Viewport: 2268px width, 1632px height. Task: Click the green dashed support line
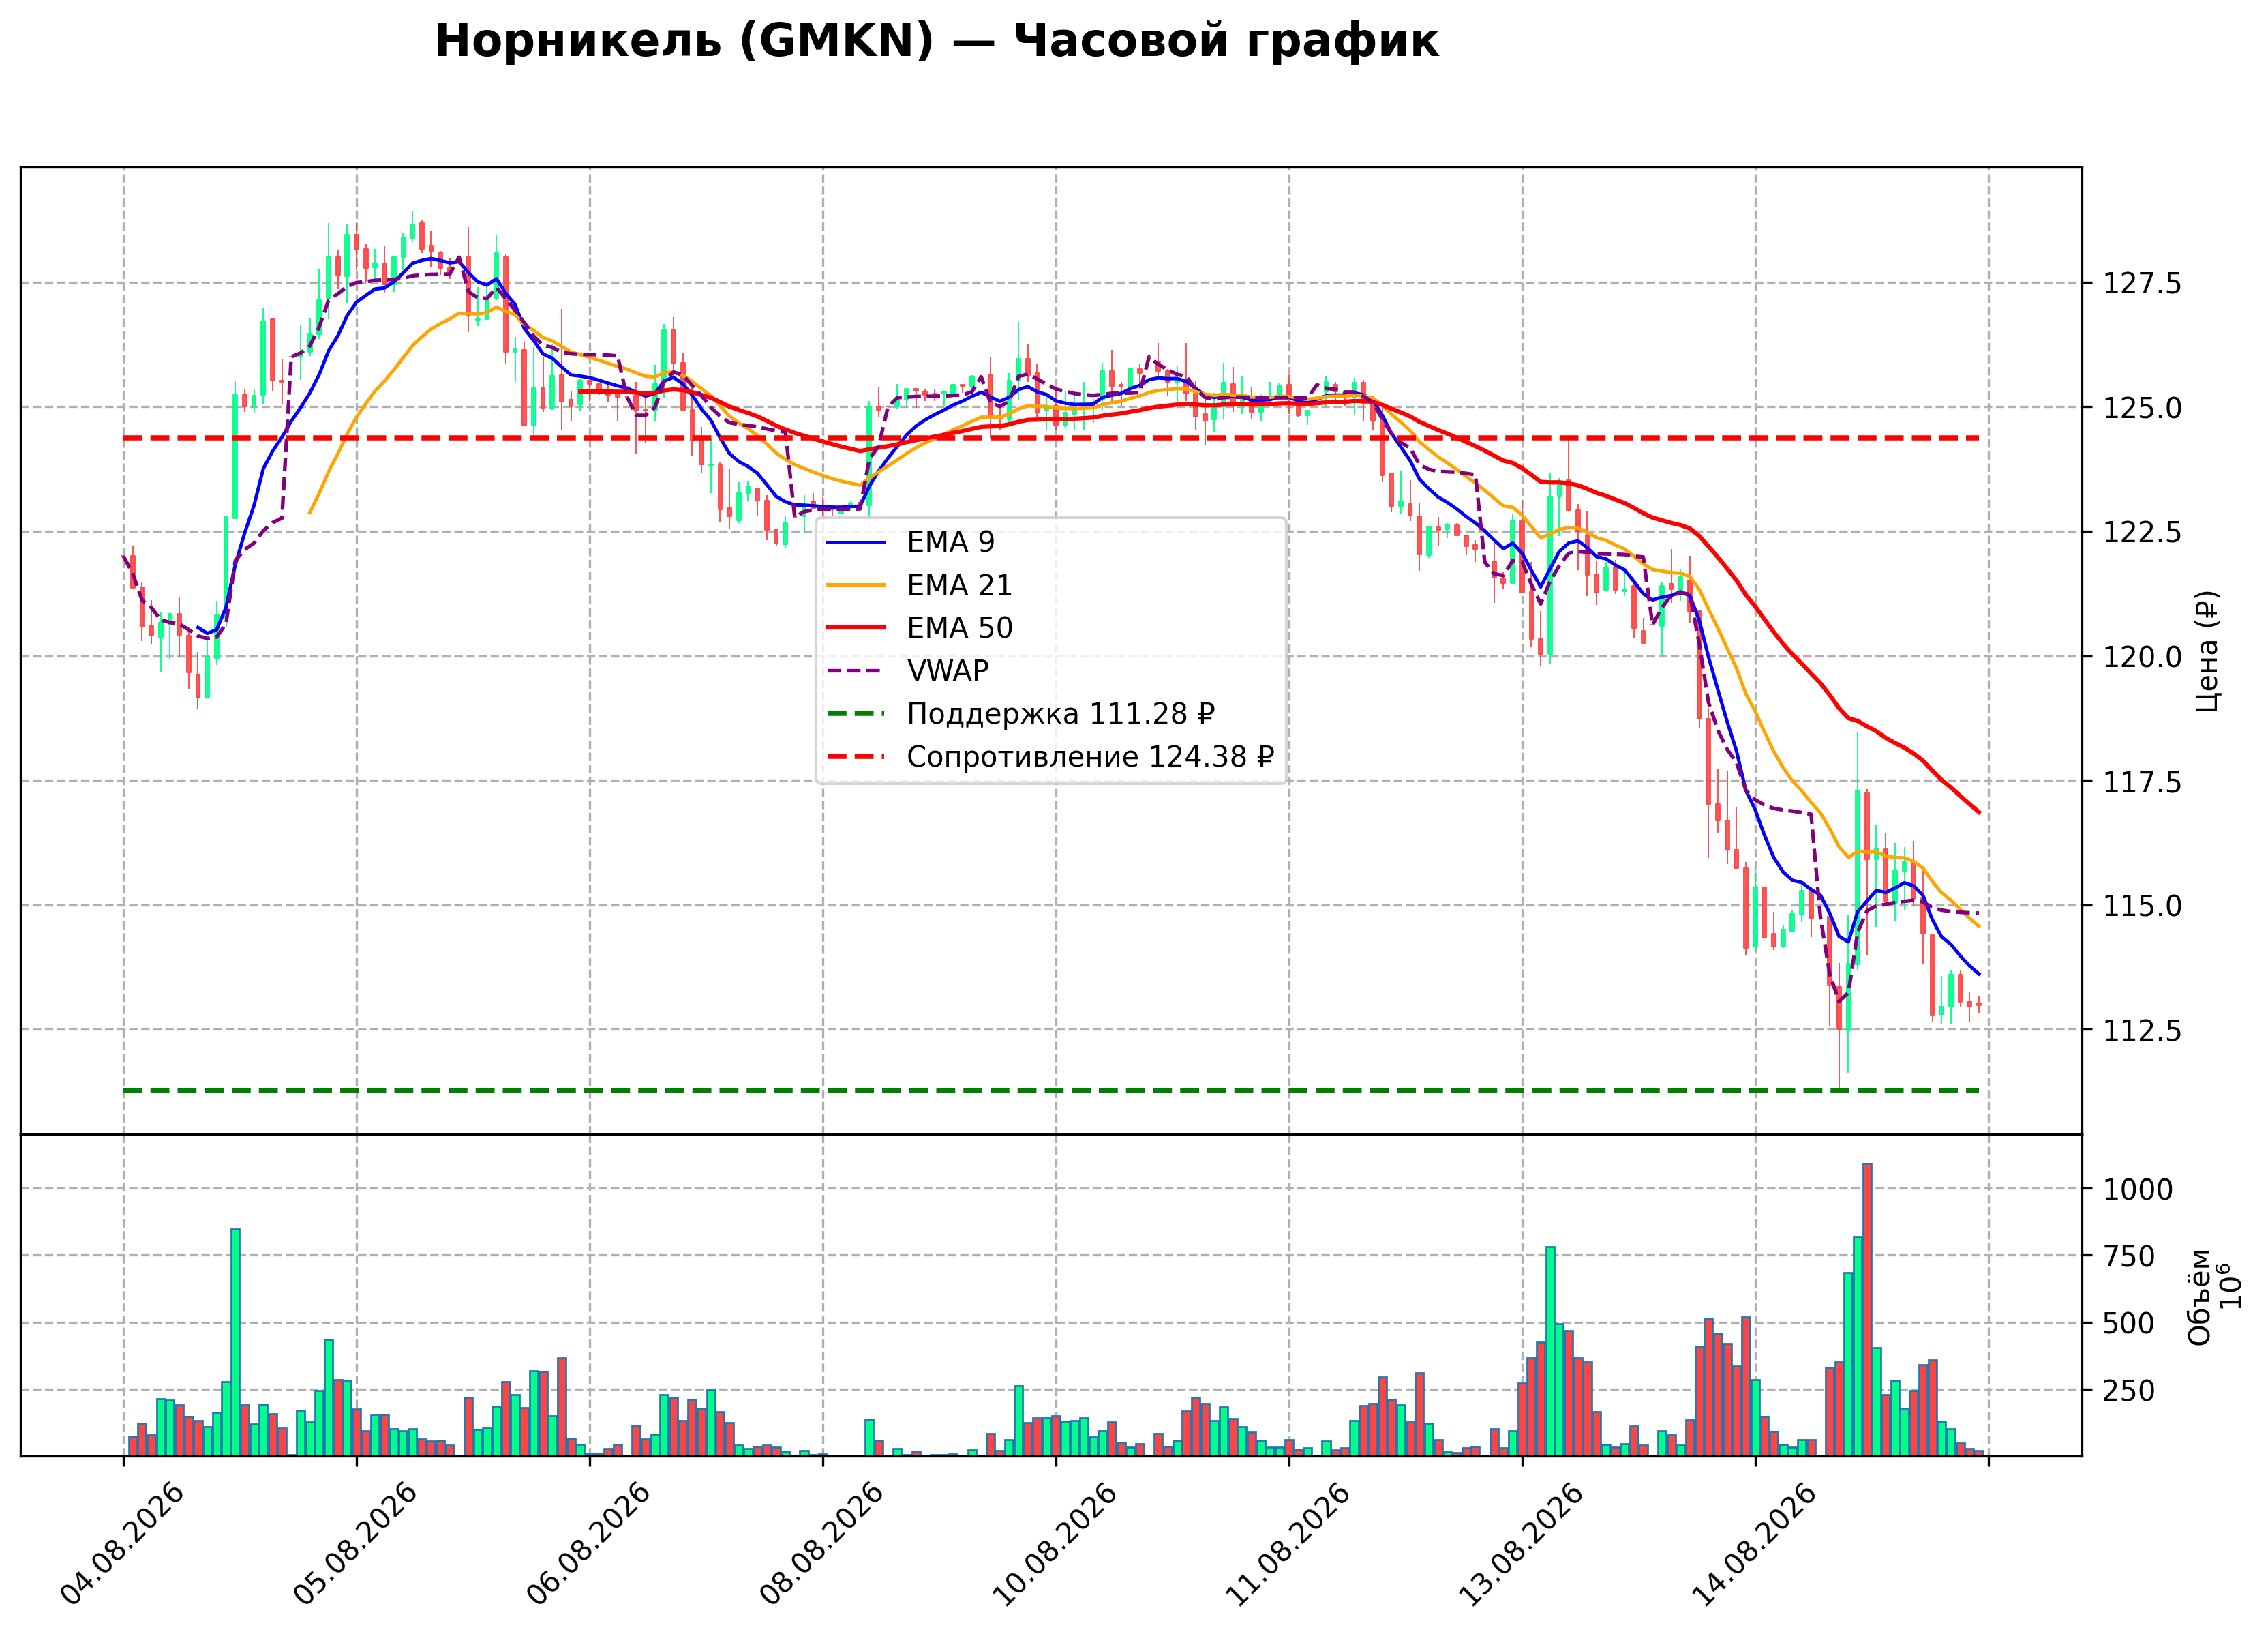[x=1051, y=1091]
